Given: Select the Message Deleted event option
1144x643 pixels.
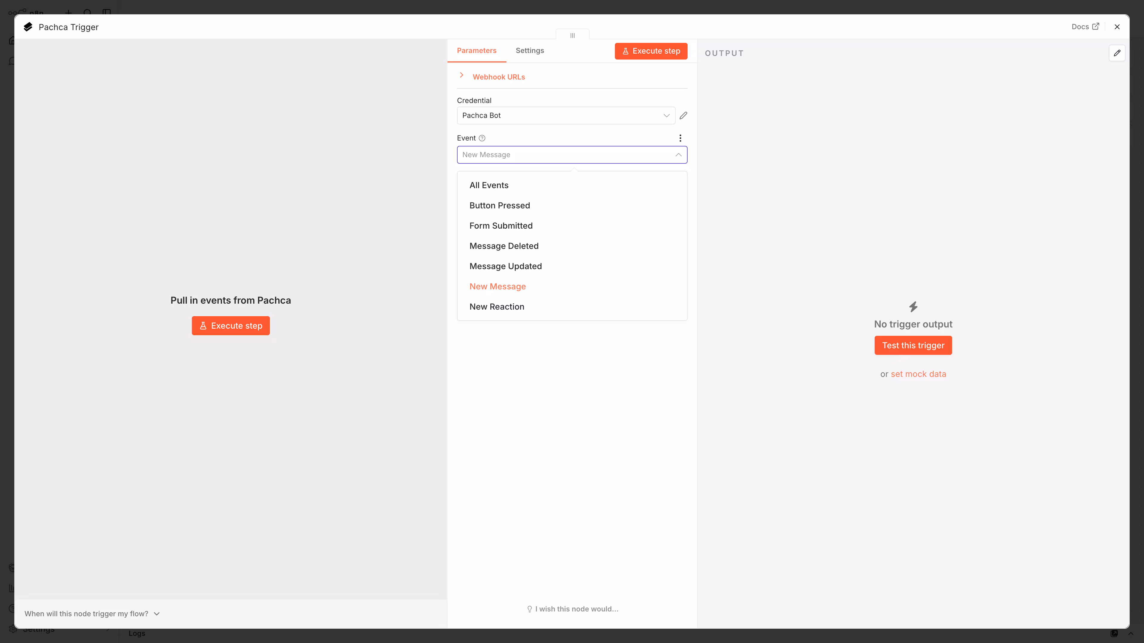Looking at the screenshot, I should (503, 246).
